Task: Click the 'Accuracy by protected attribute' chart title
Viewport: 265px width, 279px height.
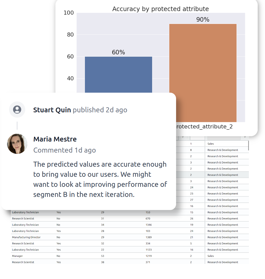Action: tap(160, 9)
